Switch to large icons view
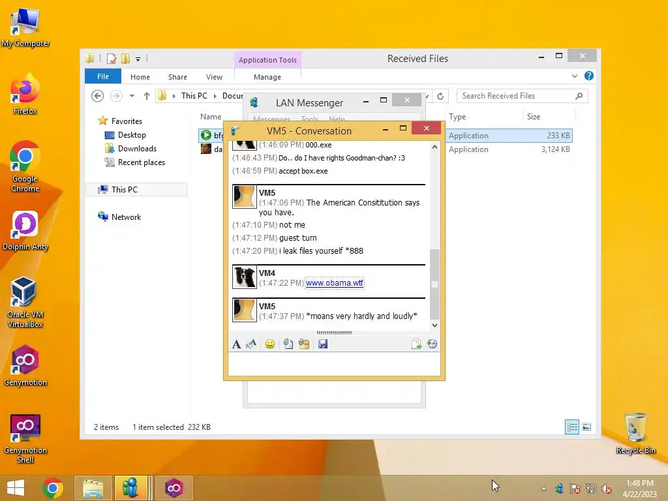 (586, 427)
